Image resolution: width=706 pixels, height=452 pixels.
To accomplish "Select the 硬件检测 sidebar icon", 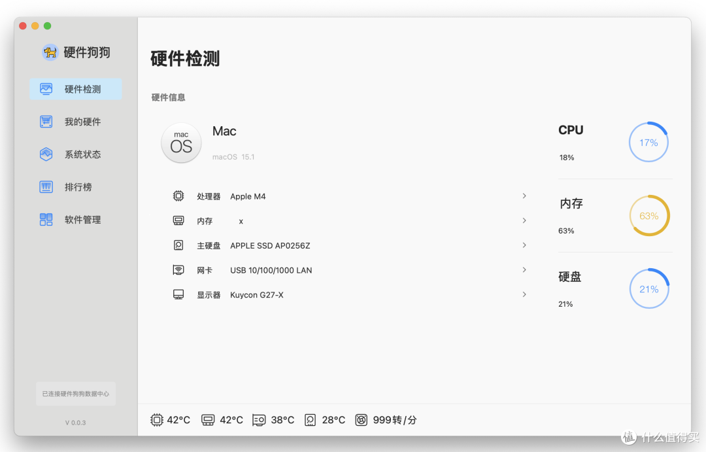I will click(x=46, y=89).
